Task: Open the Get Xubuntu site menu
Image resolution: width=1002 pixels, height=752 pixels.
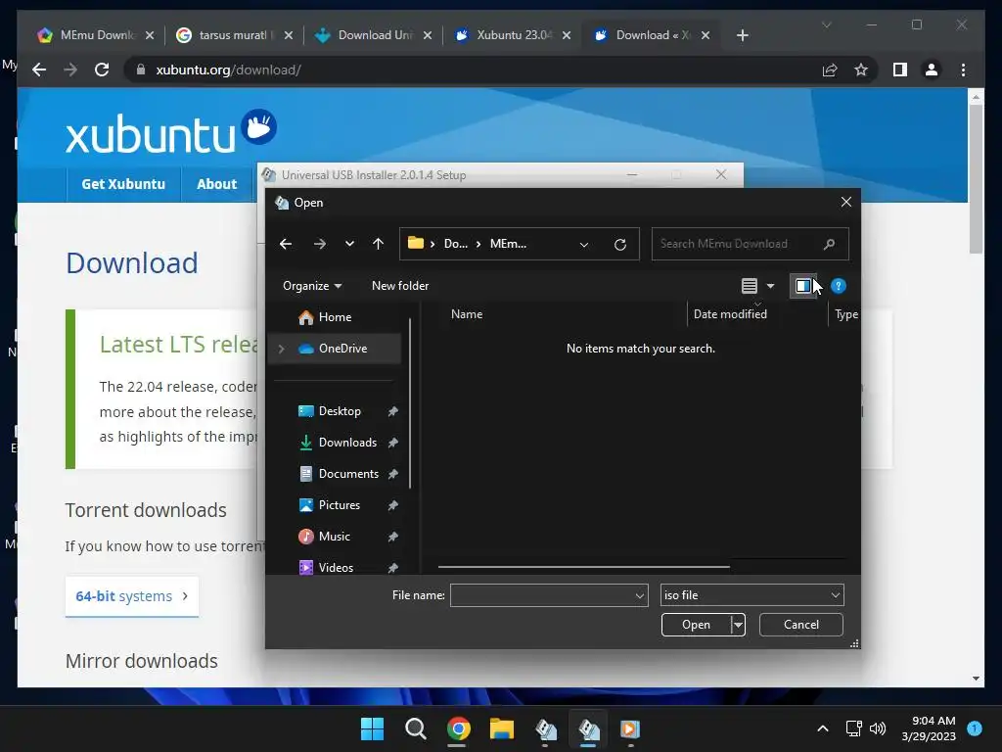Action: [123, 184]
